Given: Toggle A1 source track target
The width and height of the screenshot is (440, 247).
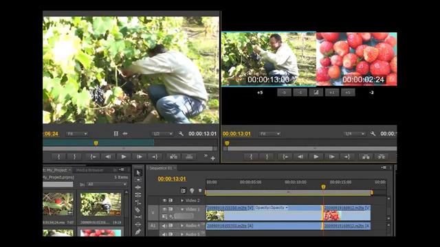Looking at the screenshot, I should point(153,226).
